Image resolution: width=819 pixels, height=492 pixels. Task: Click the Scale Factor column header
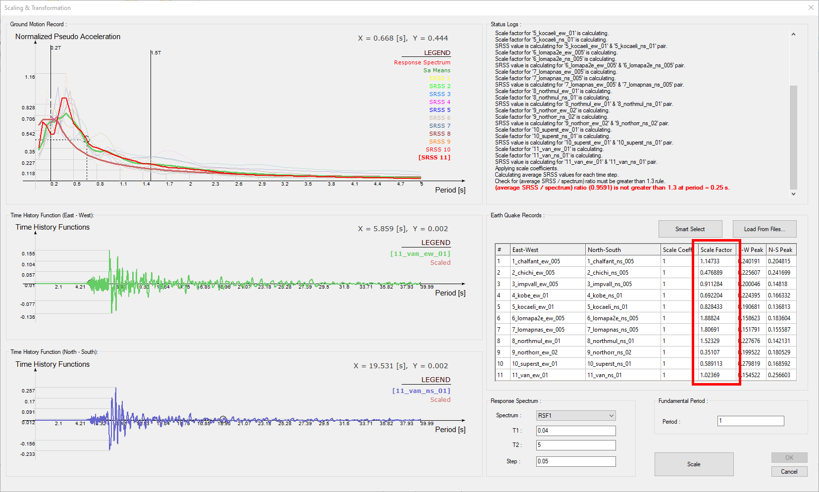[716, 250]
